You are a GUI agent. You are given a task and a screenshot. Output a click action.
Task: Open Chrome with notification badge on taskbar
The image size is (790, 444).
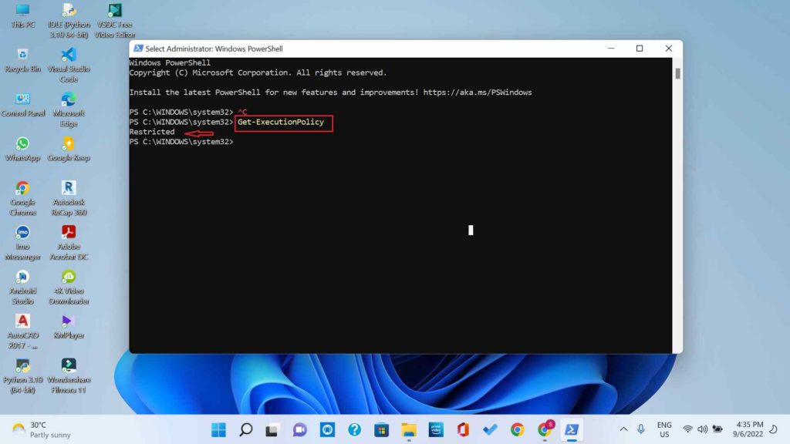(x=545, y=429)
